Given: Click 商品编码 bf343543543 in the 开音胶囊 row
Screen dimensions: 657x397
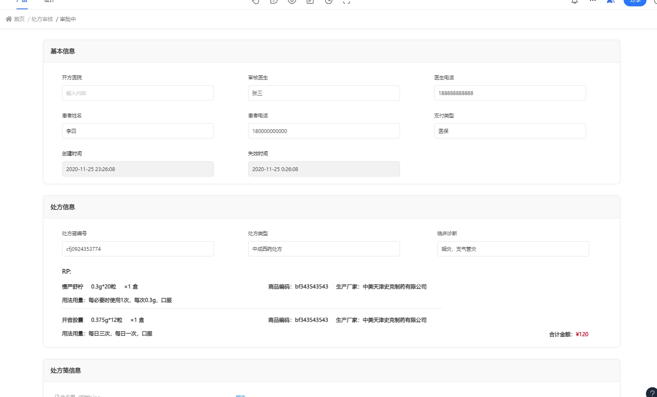Looking at the screenshot, I should (298, 320).
